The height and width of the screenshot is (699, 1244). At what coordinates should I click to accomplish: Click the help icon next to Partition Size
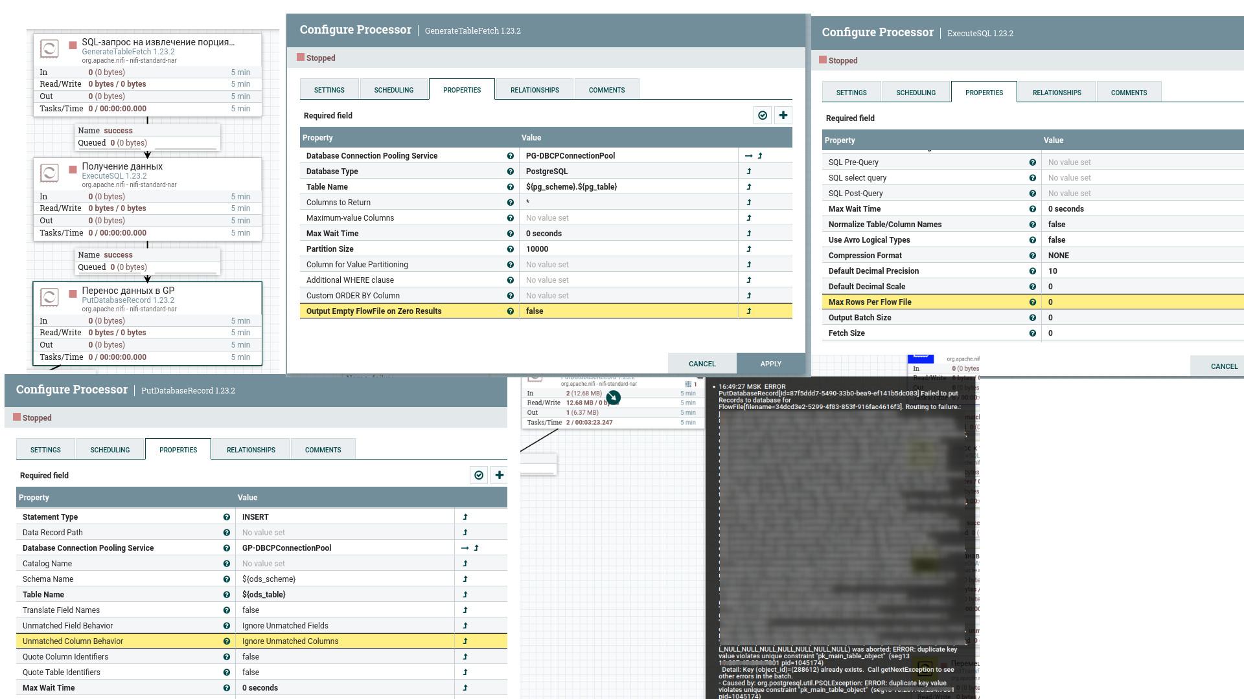pos(510,249)
